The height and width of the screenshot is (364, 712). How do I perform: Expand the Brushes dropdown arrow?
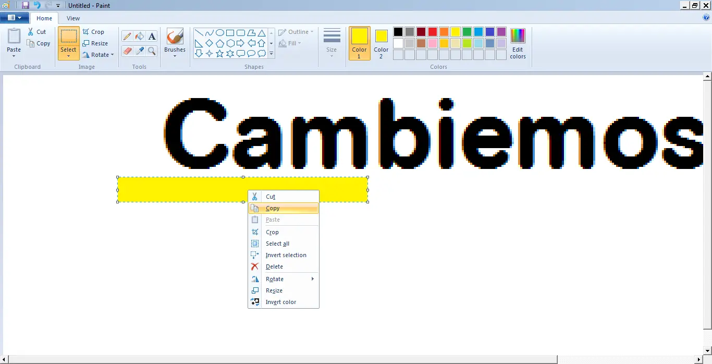[175, 55]
